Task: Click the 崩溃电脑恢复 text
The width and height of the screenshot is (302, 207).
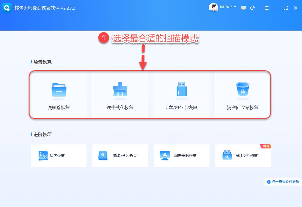Action: coord(185,156)
